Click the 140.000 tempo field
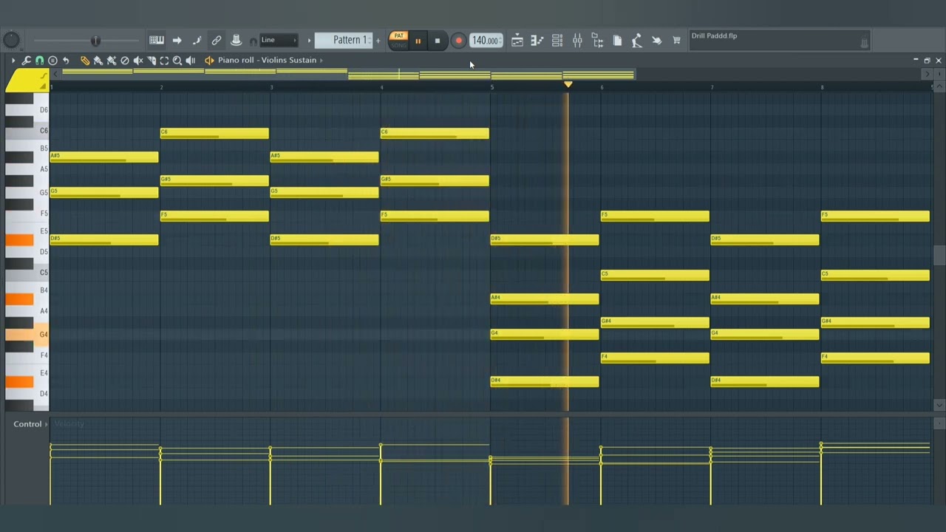This screenshot has width=946, height=532. [486, 41]
